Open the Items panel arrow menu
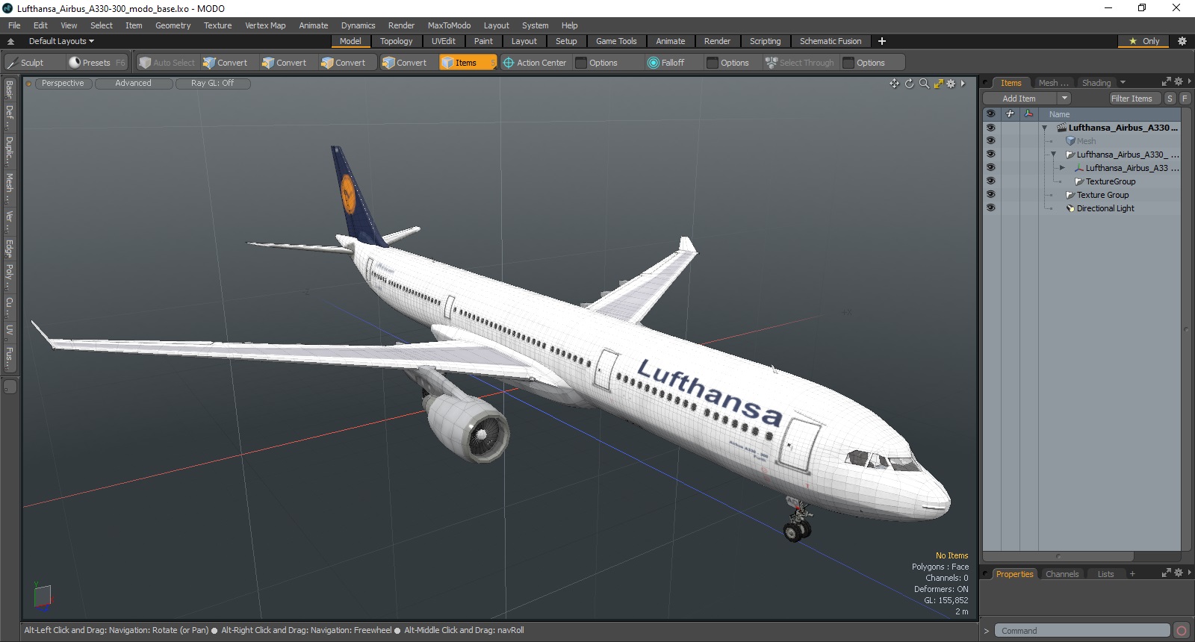1195x642 pixels. tap(1189, 82)
